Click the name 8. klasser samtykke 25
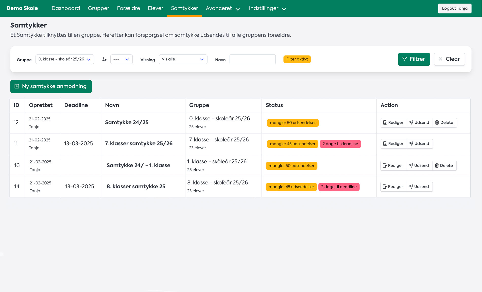The width and height of the screenshot is (482, 292). (136, 186)
